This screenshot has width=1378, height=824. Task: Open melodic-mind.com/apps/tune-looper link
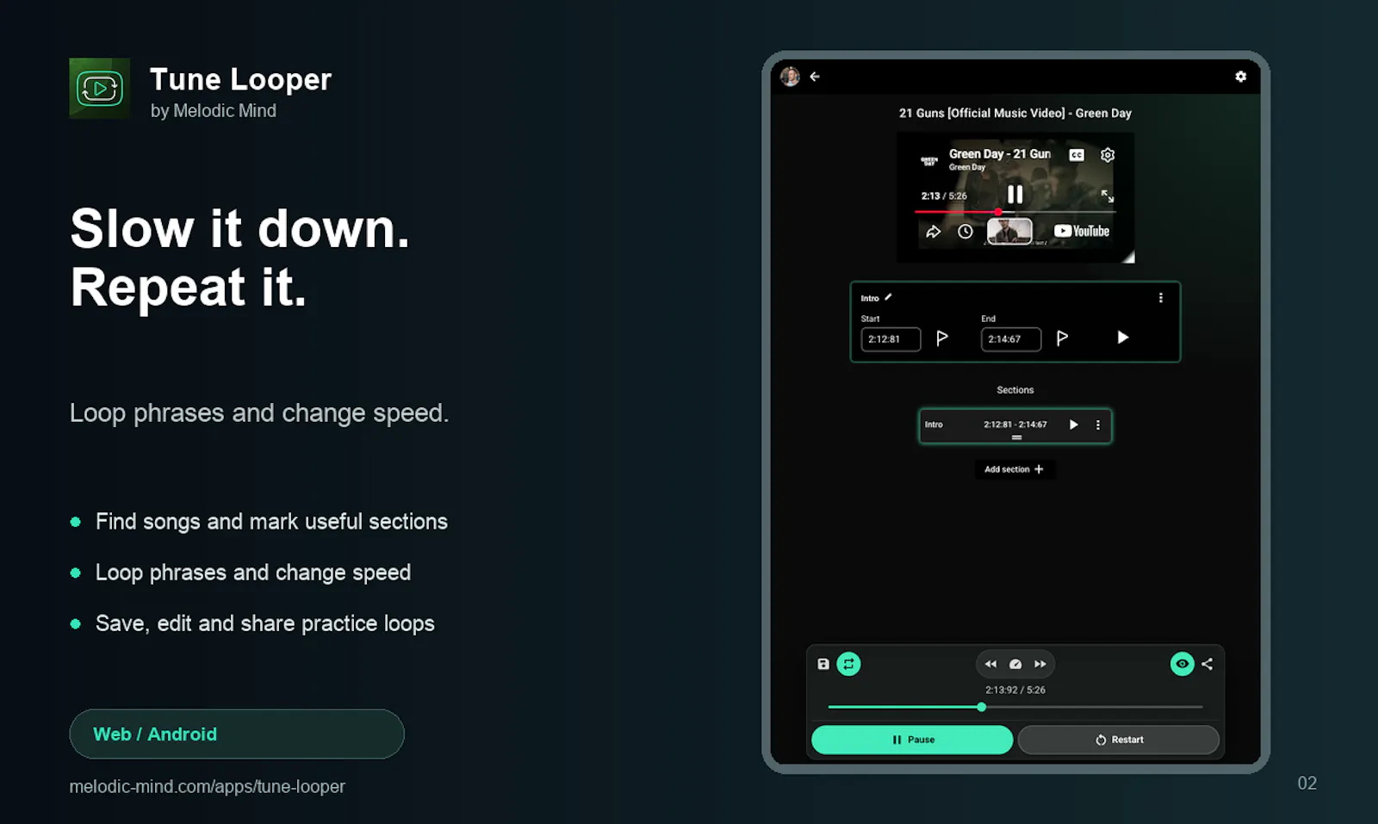(x=207, y=786)
